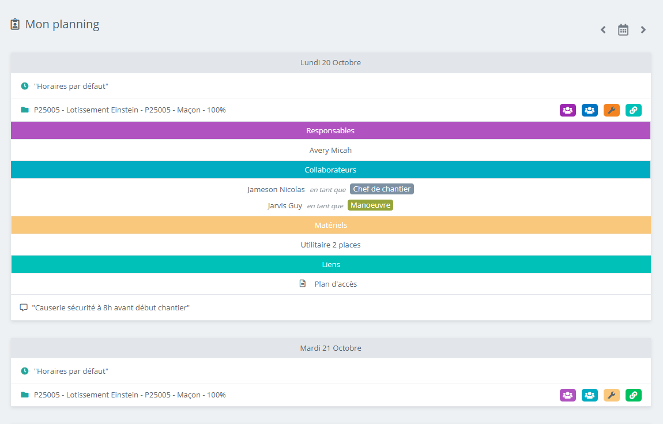The image size is (663, 424).
Task: Show Matériels for Mardi 21 Octobre
Action: 611,395
